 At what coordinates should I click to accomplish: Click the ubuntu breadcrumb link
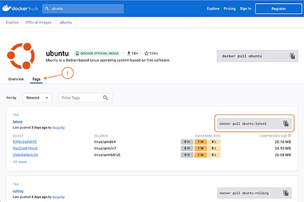pos(66,22)
